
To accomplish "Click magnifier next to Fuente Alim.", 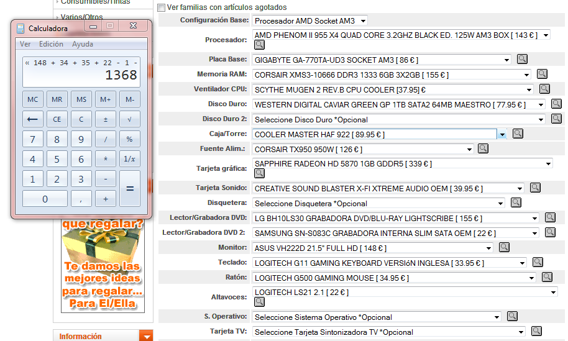I will [x=483, y=148].
